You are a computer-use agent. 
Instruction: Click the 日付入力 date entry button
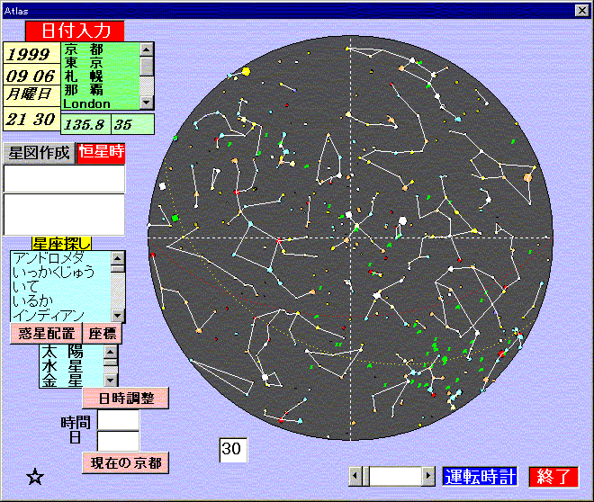coord(75,31)
